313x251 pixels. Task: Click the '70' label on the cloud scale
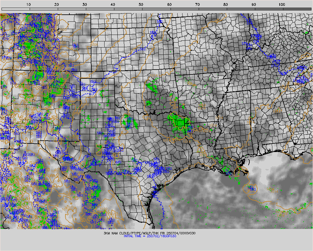(197, 5)
